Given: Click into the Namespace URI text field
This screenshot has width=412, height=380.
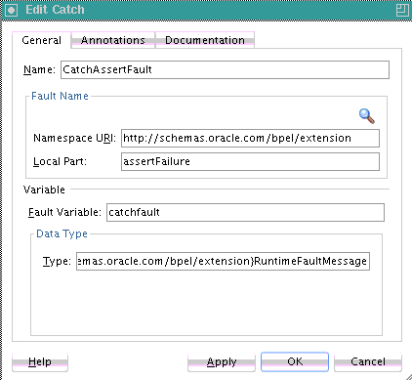Looking at the screenshot, I should [x=250, y=138].
